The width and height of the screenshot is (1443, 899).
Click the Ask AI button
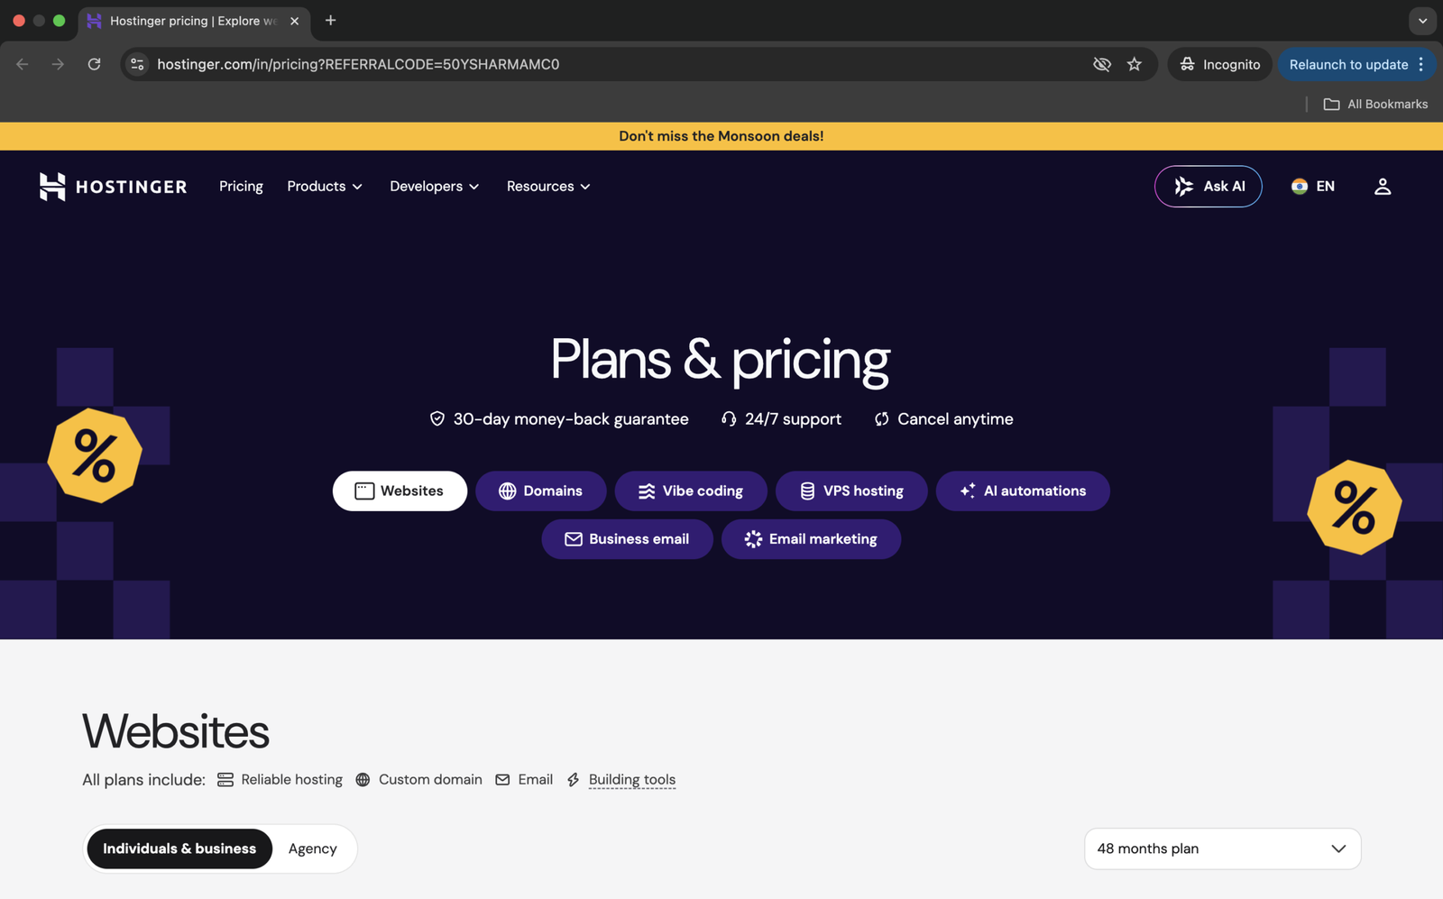pyautogui.click(x=1208, y=187)
